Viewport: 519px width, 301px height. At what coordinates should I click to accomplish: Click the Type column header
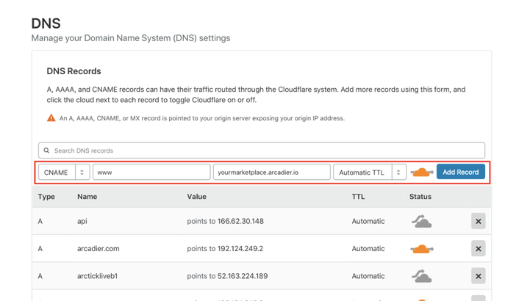tap(46, 197)
